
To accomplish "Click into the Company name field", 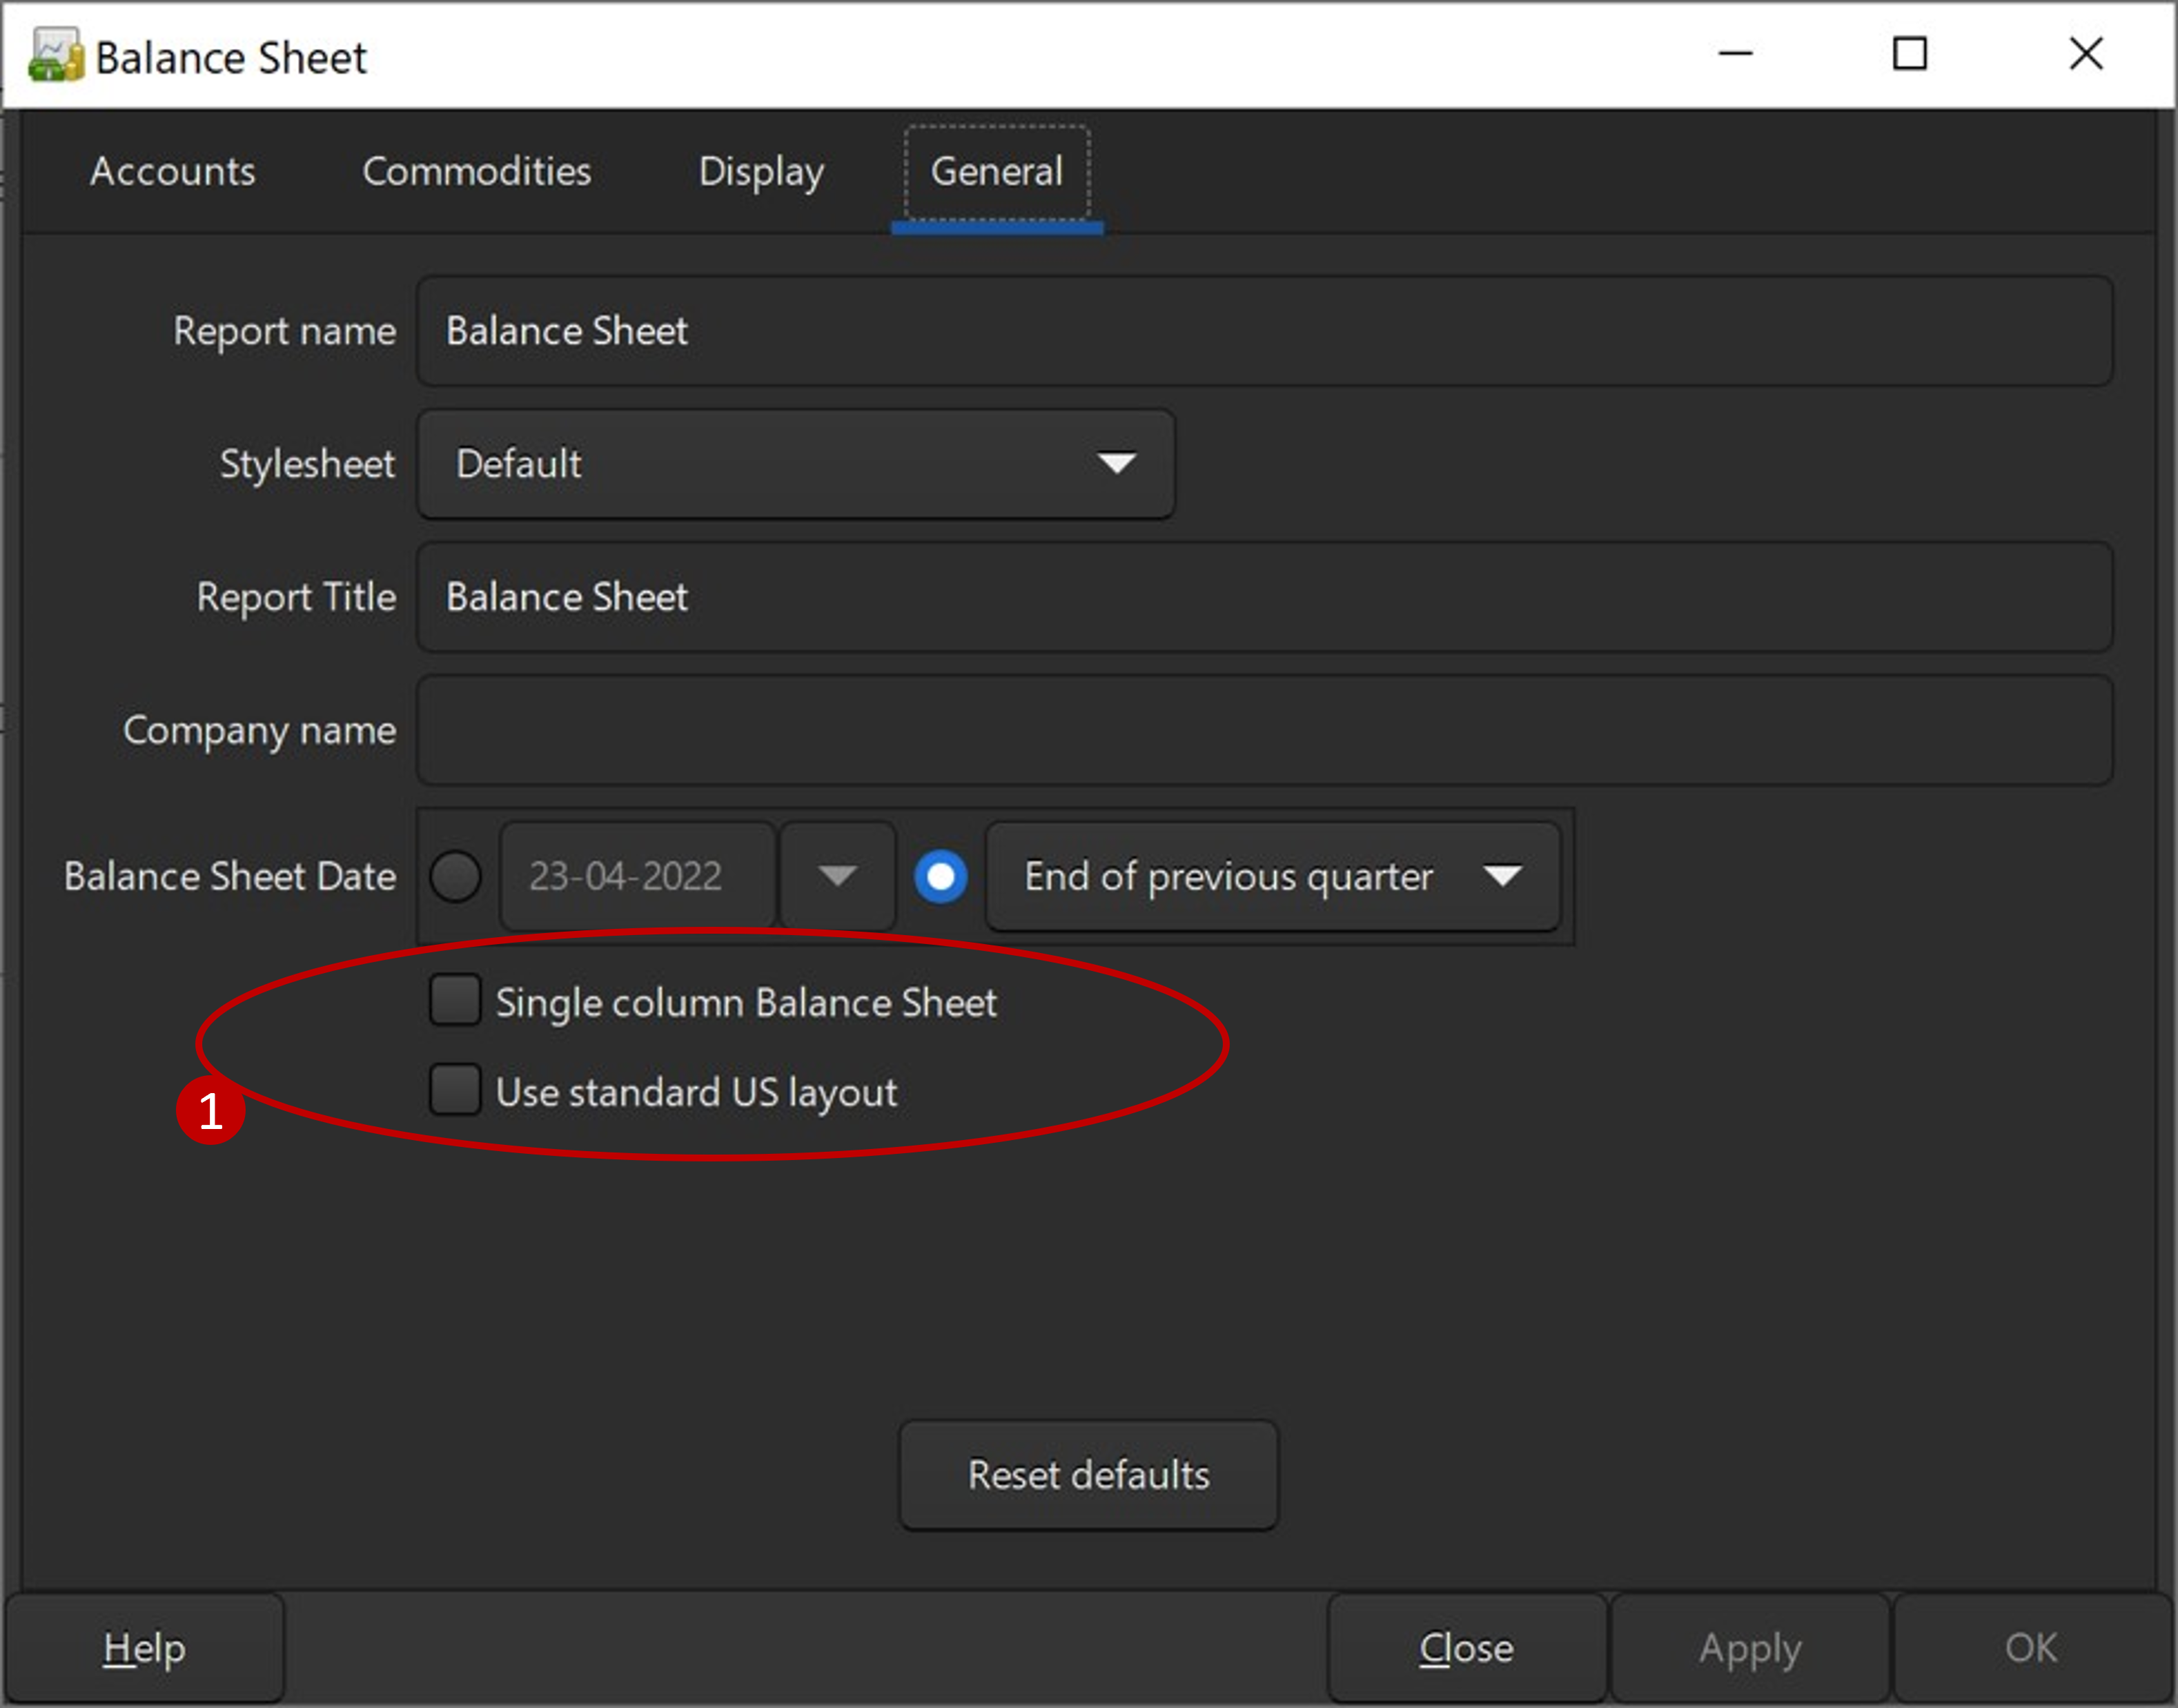I will point(1264,730).
